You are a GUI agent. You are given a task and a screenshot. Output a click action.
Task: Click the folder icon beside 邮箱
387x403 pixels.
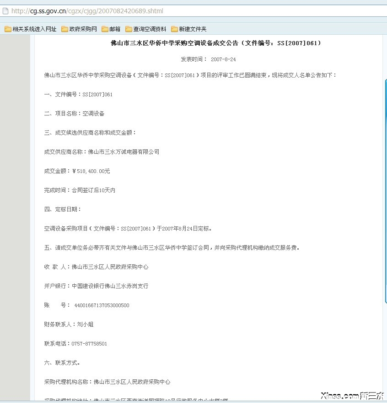[x=105, y=29]
